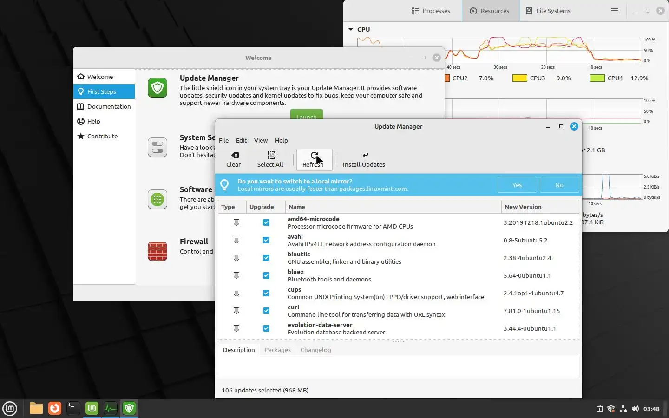Click the Update Manager shield in the taskbar
The image size is (669, 418).
tap(129, 408)
